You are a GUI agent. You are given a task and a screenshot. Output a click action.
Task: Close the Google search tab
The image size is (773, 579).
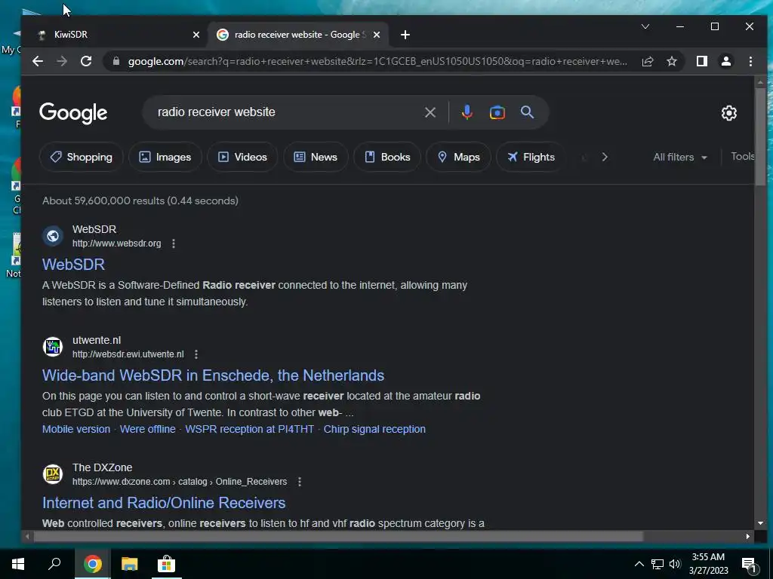[x=377, y=35]
